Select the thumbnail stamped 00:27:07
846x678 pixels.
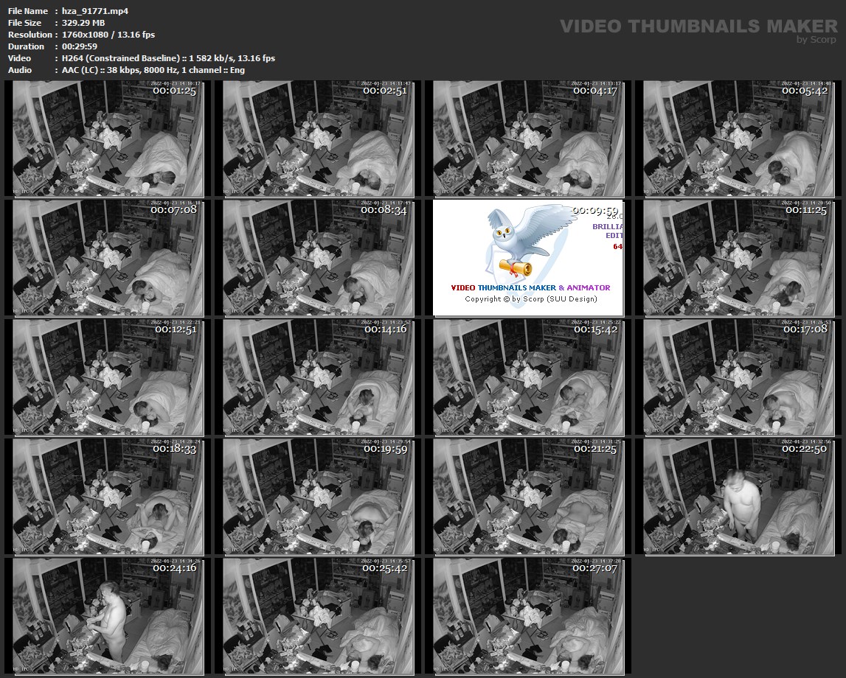(528, 616)
